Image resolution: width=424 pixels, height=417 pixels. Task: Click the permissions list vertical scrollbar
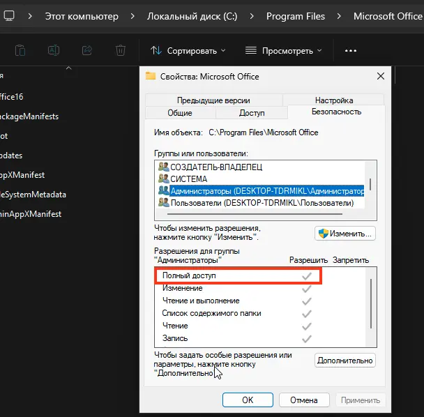tap(370, 300)
